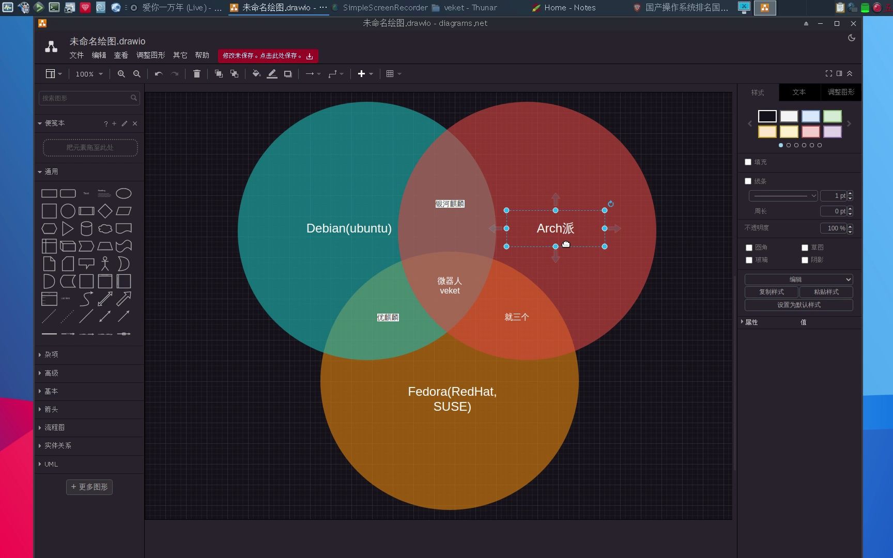Collapse toolbar with double chevron icon
The image size is (893, 558).
pyautogui.click(x=850, y=73)
